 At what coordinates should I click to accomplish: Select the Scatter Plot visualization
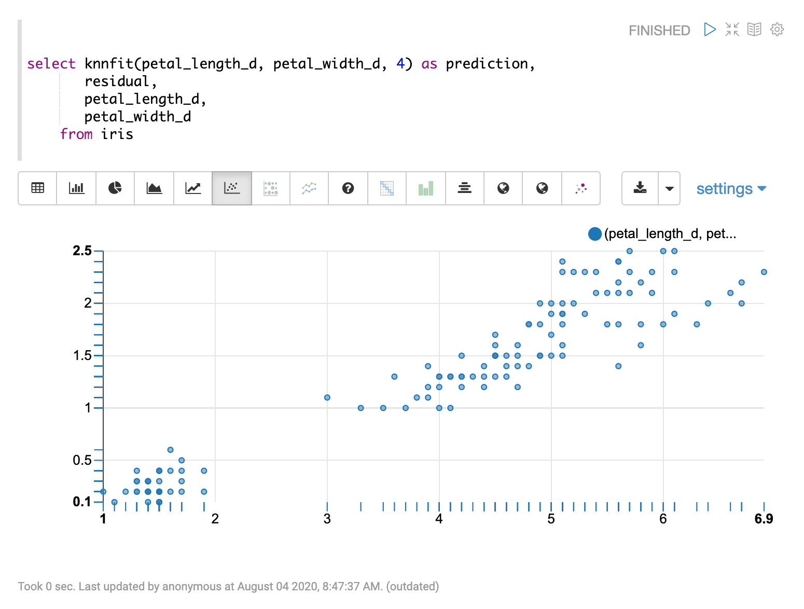(231, 188)
